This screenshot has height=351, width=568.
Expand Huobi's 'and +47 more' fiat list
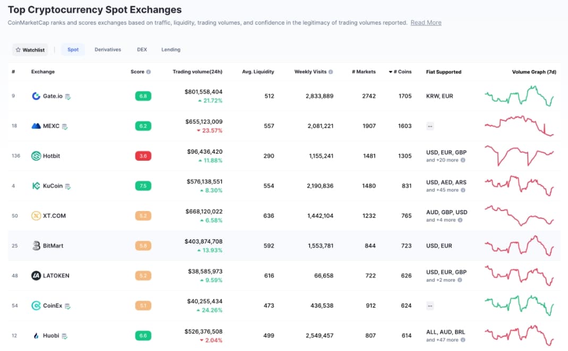(442, 340)
